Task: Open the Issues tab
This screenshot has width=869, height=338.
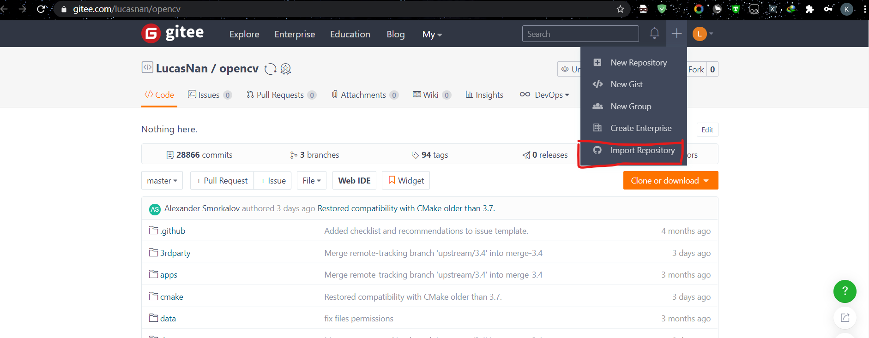Action: [210, 95]
